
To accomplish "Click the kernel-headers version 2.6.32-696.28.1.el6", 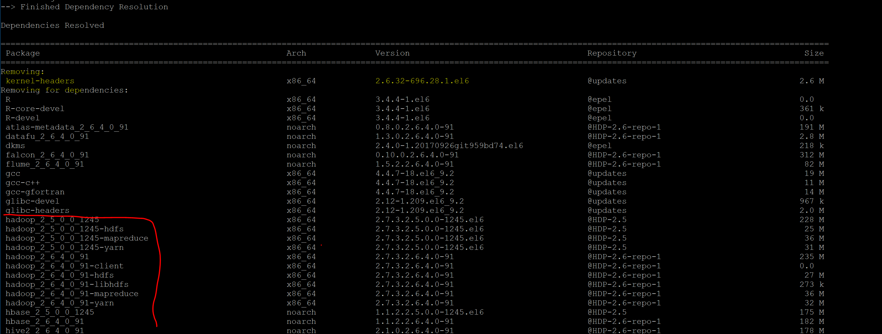I will click(422, 81).
